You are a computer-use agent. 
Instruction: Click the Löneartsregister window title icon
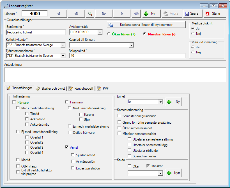(6, 6)
